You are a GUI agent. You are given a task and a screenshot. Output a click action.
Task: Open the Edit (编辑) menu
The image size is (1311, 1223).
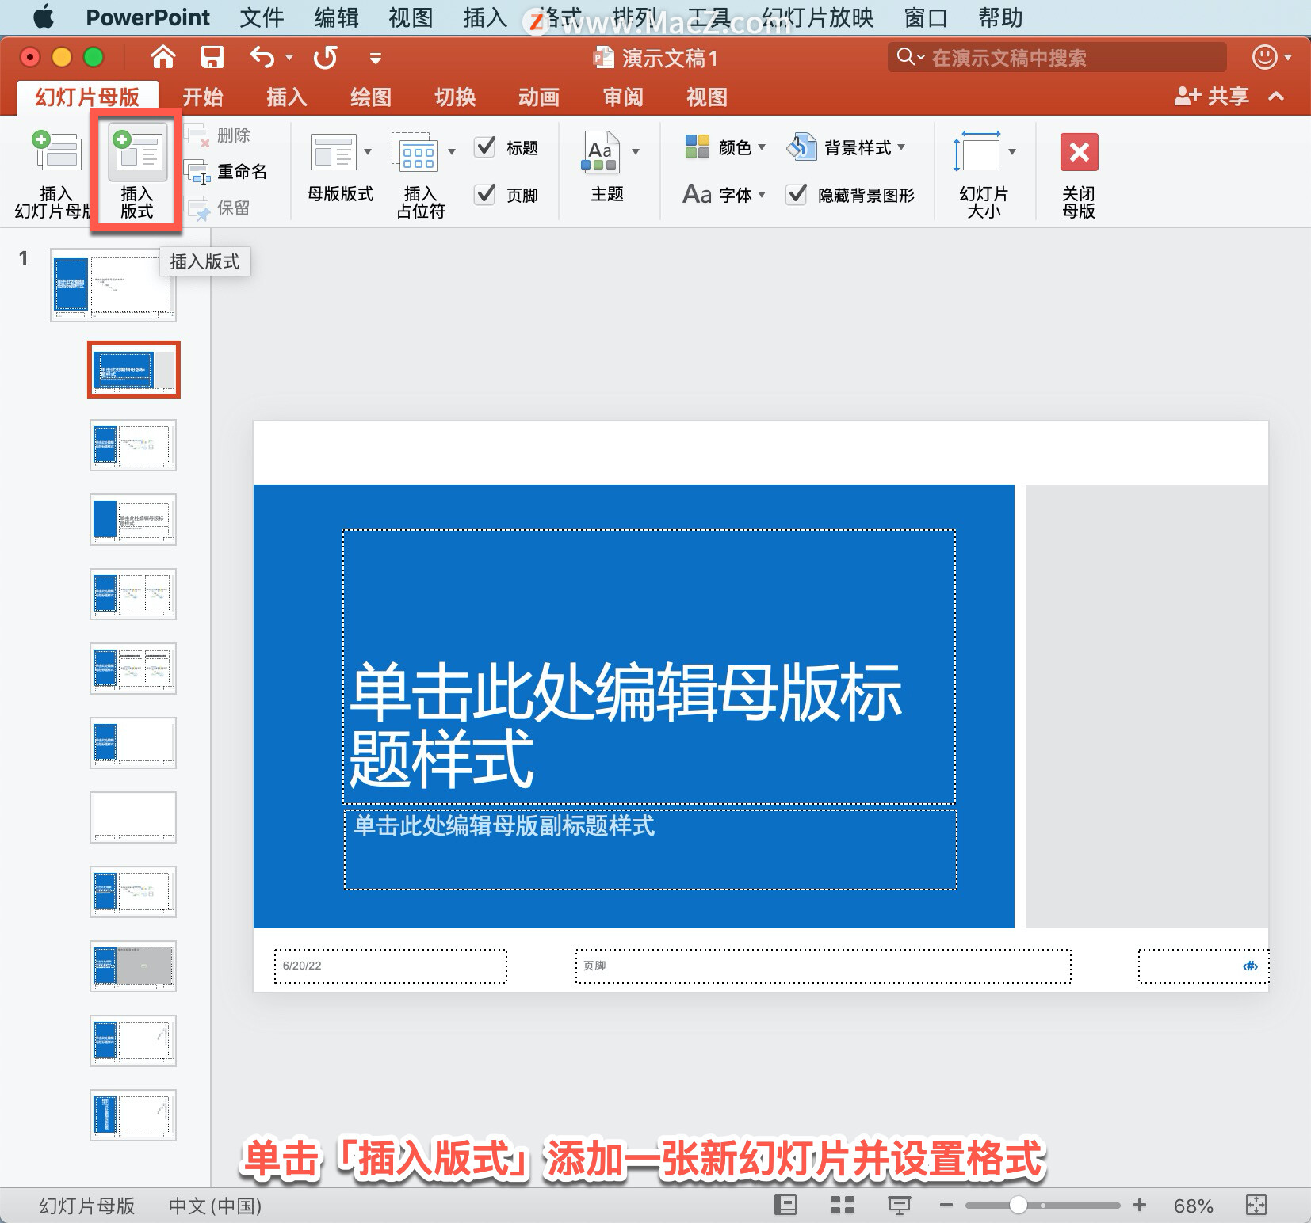[x=336, y=17]
